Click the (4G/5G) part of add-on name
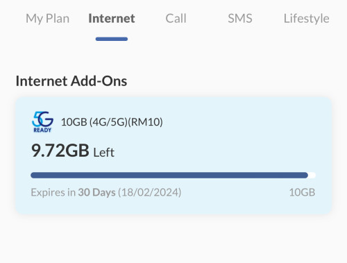This screenshot has width=347, height=263. click(108, 122)
